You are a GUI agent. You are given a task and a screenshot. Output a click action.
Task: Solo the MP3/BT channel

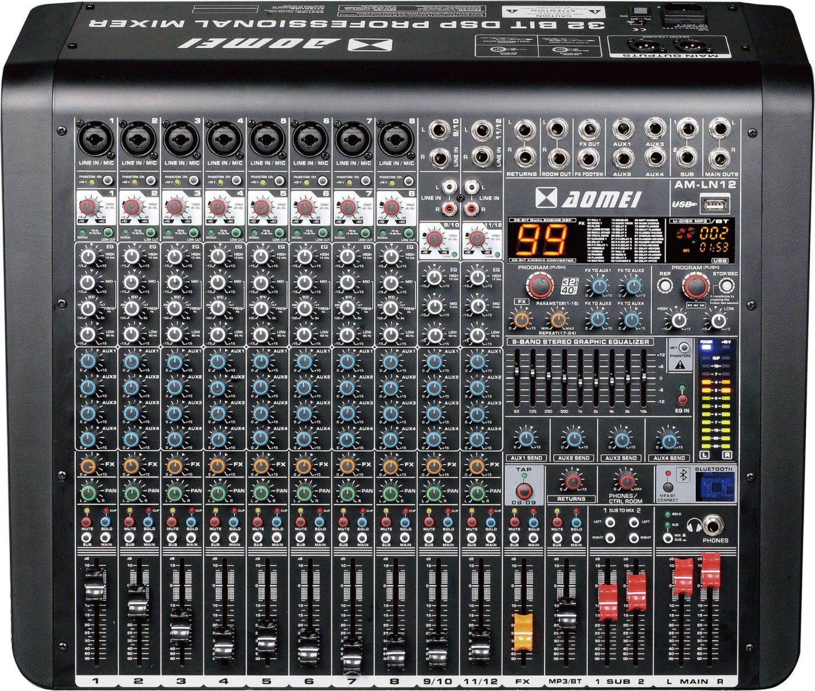[576, 522]
